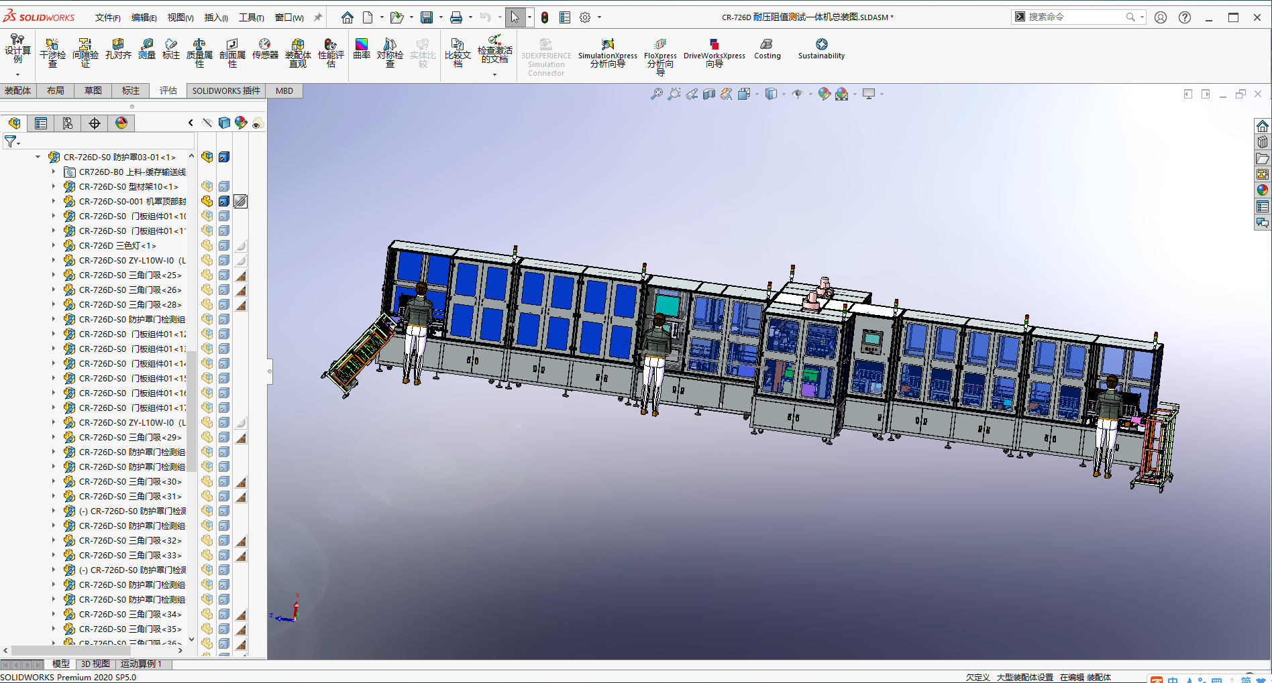The height and width of the screenshot is (683, 1272).
Task: Toggle display mode for CR-726D-S0 三角门吸<30>
Action: click(224, 481)
